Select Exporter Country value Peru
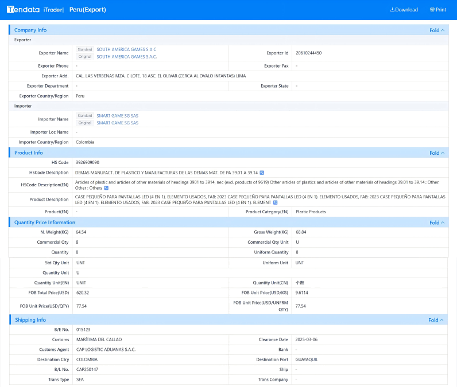 click(x=80, y=96)
